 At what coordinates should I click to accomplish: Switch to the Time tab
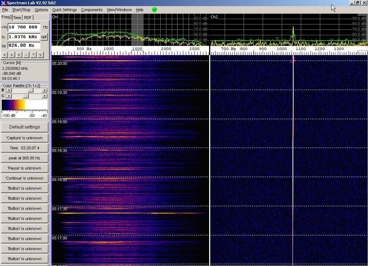[x=17, y=18]
